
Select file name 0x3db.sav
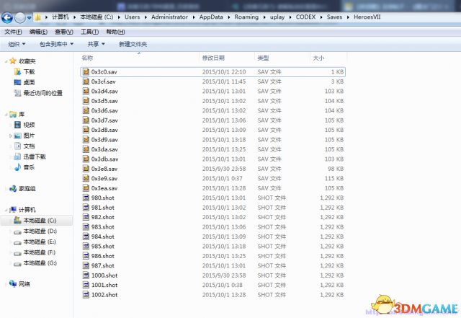click(x=105, y=159)
